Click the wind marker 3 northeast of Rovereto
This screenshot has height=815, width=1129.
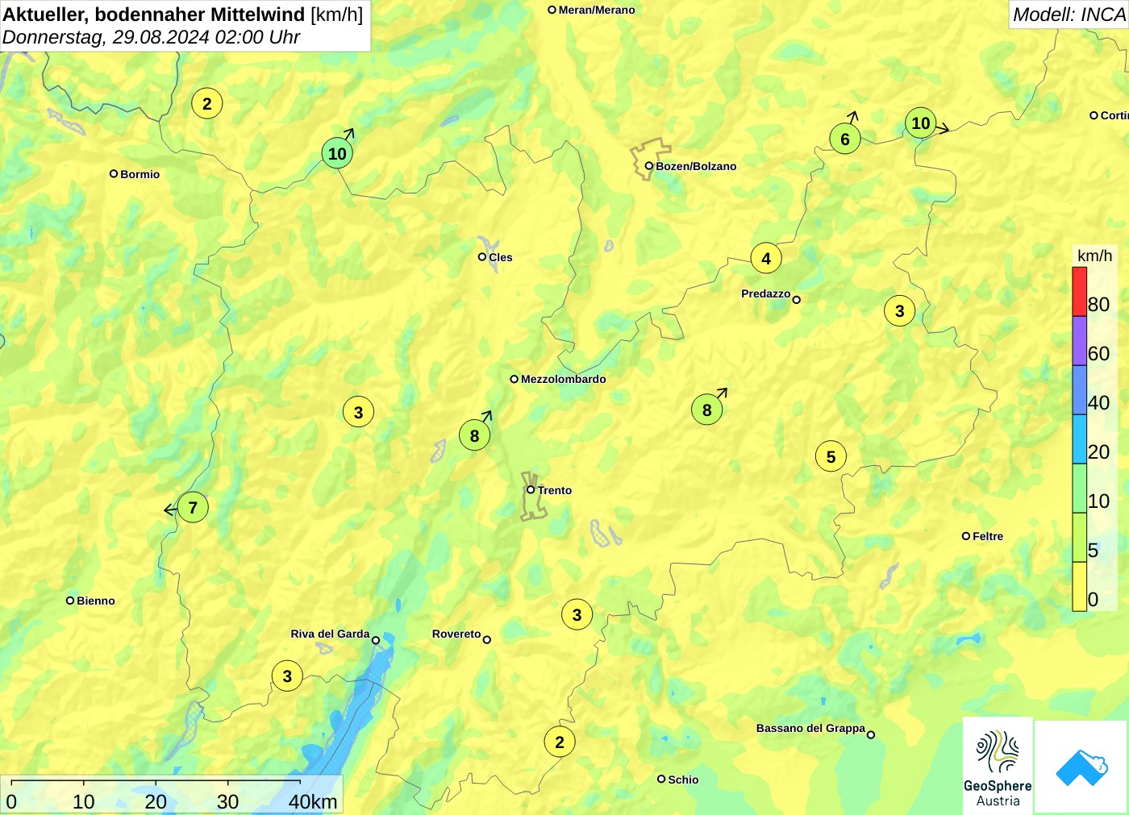[x=577, y=614]
